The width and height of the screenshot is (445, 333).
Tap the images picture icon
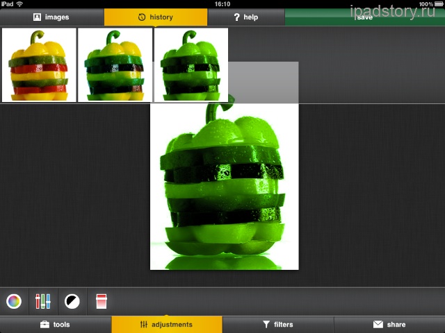(x=37, y=17)
